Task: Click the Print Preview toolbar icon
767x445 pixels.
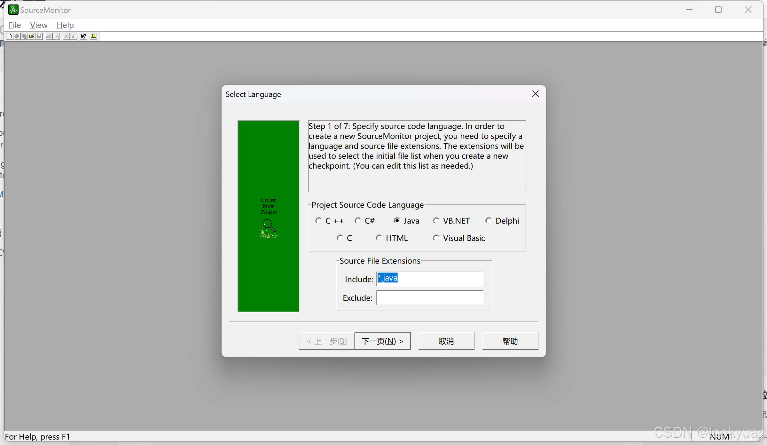Action: click(x=57, y=36)
